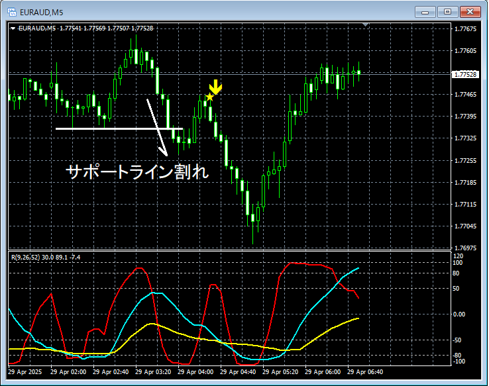Click the price scale value 1.77675
This screenshot has height=386, width=489.
466,29
